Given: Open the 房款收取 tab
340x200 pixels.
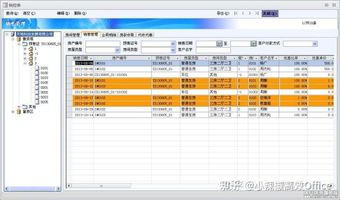Looking at the screenshot, I should pyautogui.click(x=127, y=35).
